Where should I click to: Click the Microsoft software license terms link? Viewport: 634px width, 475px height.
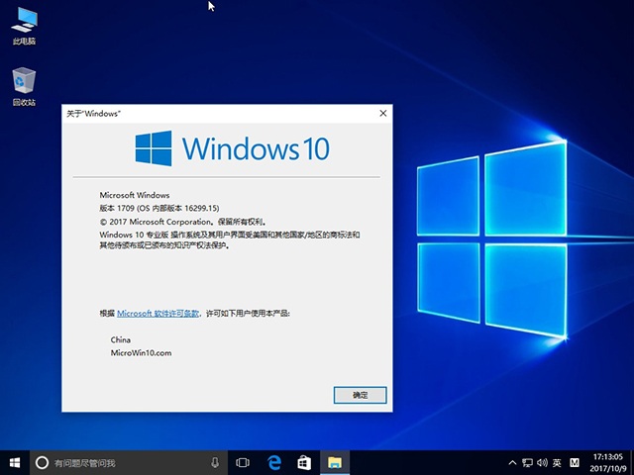pyautogui.click(x=158, y=313)
